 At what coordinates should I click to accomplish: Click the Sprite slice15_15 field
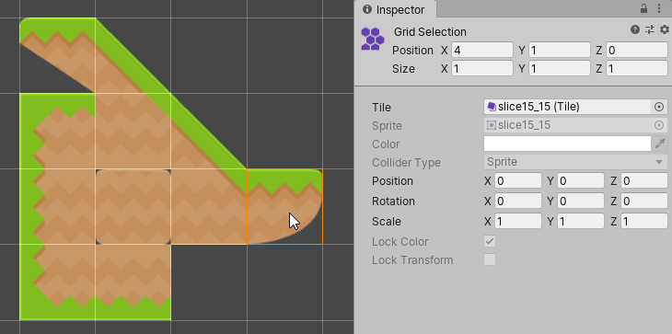pyautogui.click(x=567, y=125)
